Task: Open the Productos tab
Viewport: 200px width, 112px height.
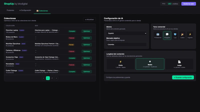Action: (10, 10)
